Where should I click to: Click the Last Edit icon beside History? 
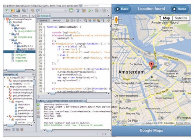coord(67,21)
